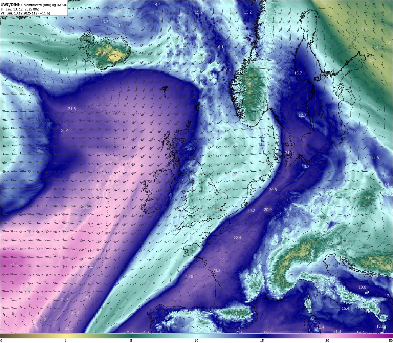Image resolution: width=393 pixels, height=343 pixels.
Task: Click the 35.8 value label
Action: (41, 294)
